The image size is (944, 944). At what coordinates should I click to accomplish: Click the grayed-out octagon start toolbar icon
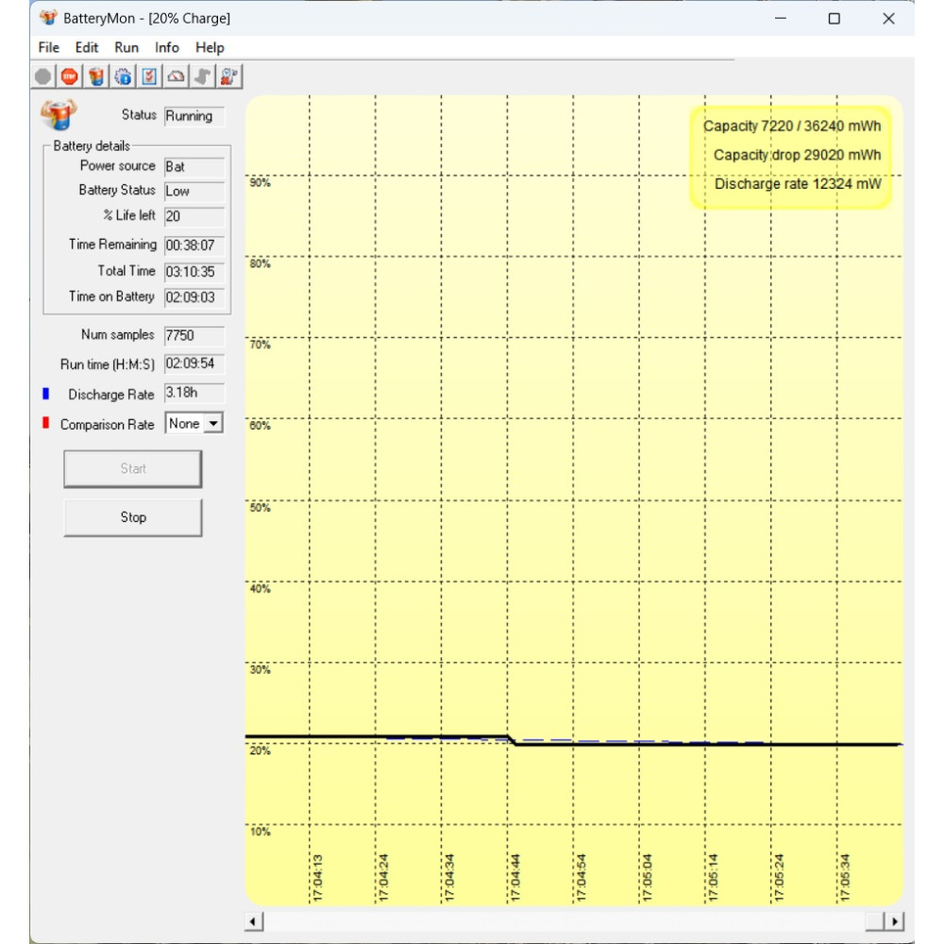pyautogui.click(x=43, y=76)
